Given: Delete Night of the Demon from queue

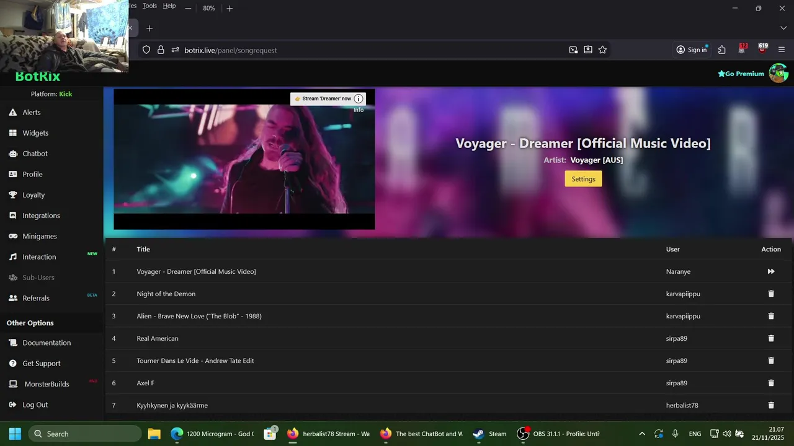Looking at the screenshot, I should click(x=771, y=294).
